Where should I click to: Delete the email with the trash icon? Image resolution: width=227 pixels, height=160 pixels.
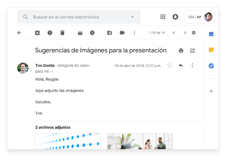(x=62, y=33)
